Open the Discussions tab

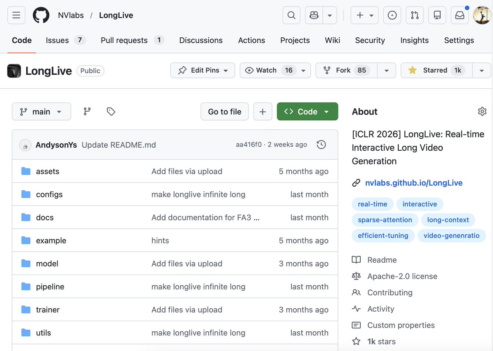point(201,40)
